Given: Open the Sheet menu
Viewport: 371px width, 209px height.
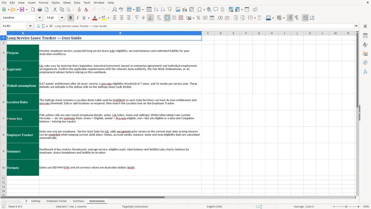Looking at the screenshot, I should (x=67, y=2).
